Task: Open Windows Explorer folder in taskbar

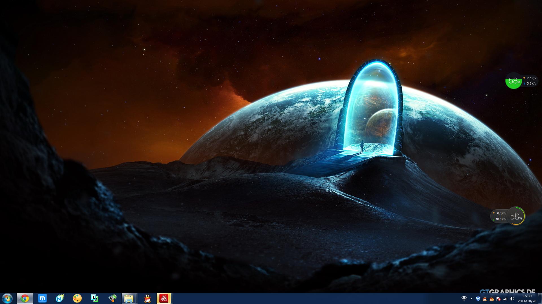Action: point(129,298)
